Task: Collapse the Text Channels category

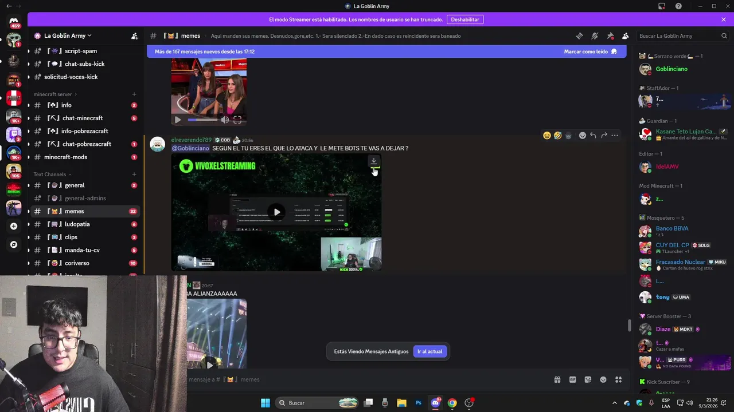Action: 52,175
